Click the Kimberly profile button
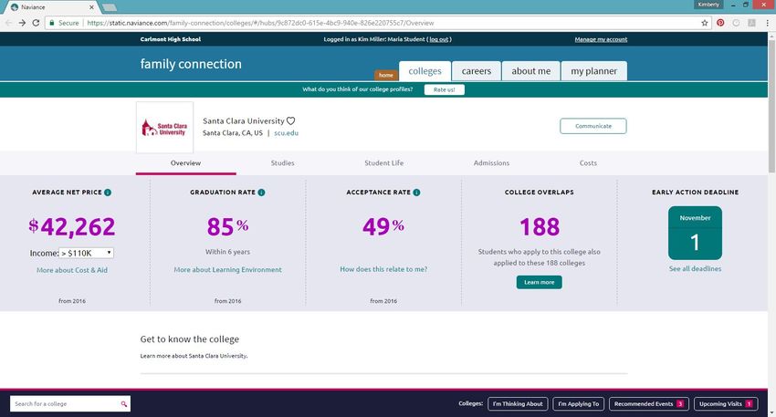The height and width of the screenshot is (417, 776). [x=708, y=5]
